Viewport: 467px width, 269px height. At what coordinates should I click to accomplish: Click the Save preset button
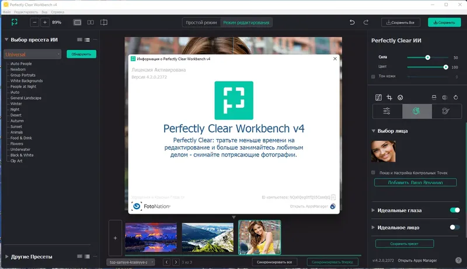click(x=405, y=243)
